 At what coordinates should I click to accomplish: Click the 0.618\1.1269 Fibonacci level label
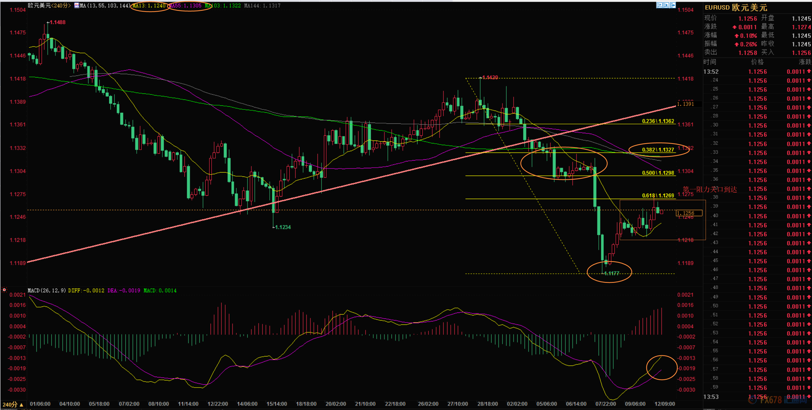(x=658, y=195)
